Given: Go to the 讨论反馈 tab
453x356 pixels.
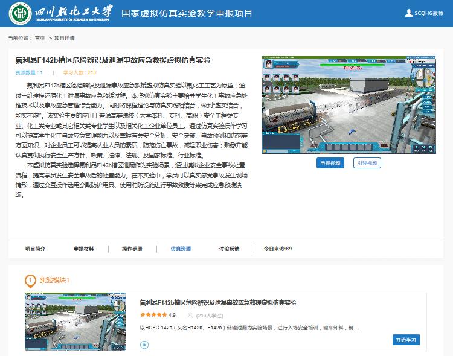Looking at the screenshot, I should coord(229,249).
